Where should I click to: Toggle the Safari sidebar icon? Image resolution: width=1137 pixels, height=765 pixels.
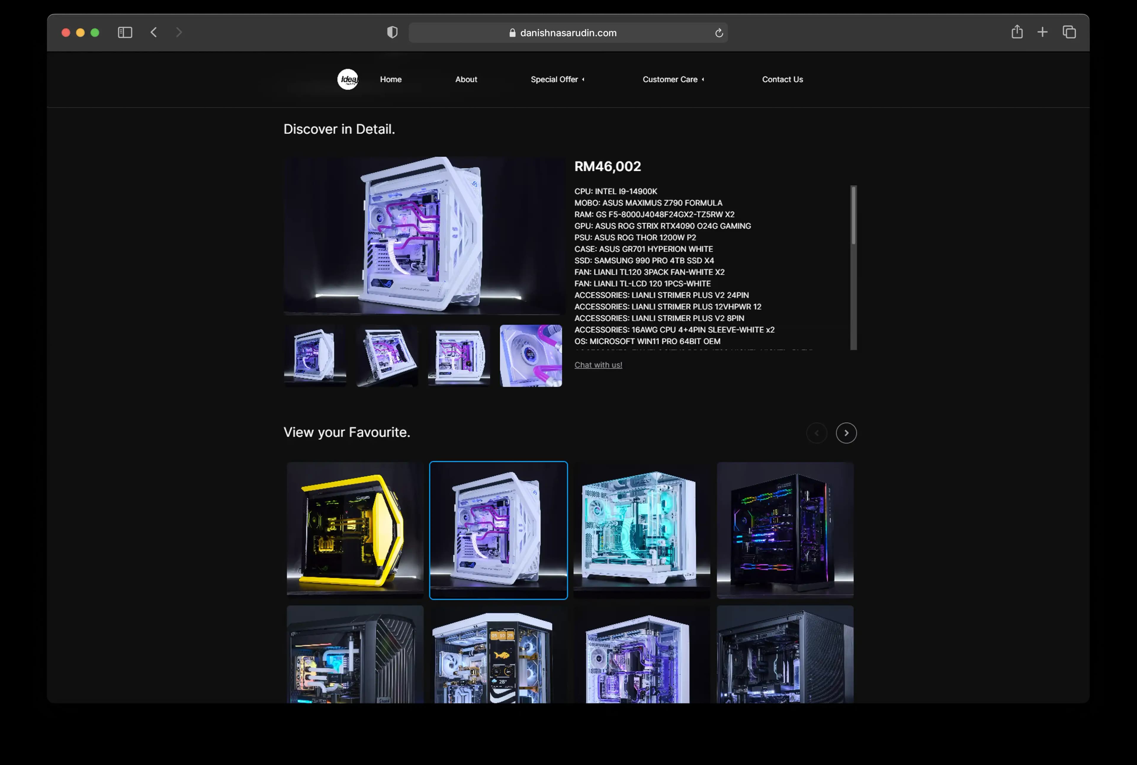point(125,32)
